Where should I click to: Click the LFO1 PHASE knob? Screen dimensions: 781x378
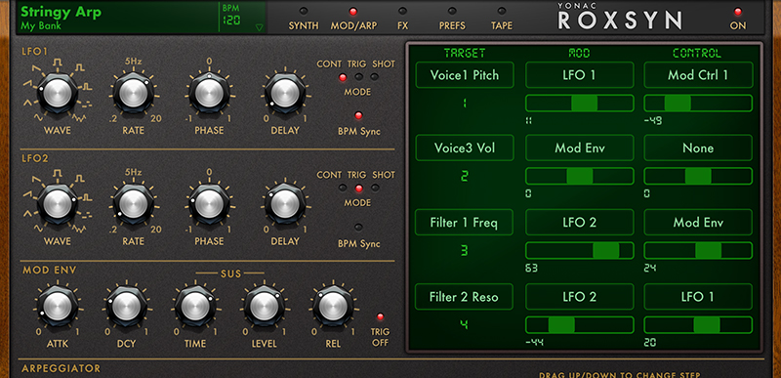coord(209,93)
